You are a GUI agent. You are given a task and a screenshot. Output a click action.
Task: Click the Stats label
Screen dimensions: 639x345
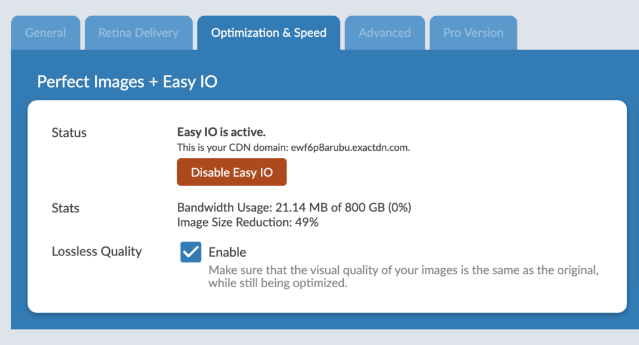[x=65, y=208]
